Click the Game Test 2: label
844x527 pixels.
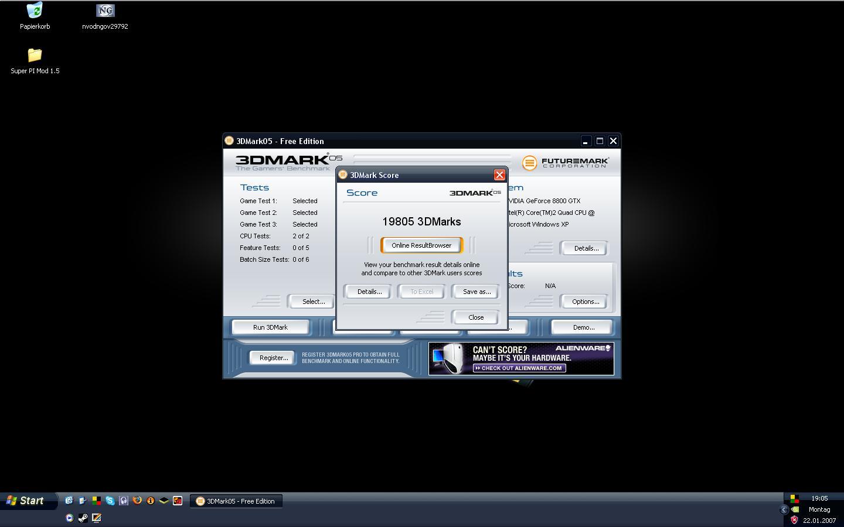point(258,213)
